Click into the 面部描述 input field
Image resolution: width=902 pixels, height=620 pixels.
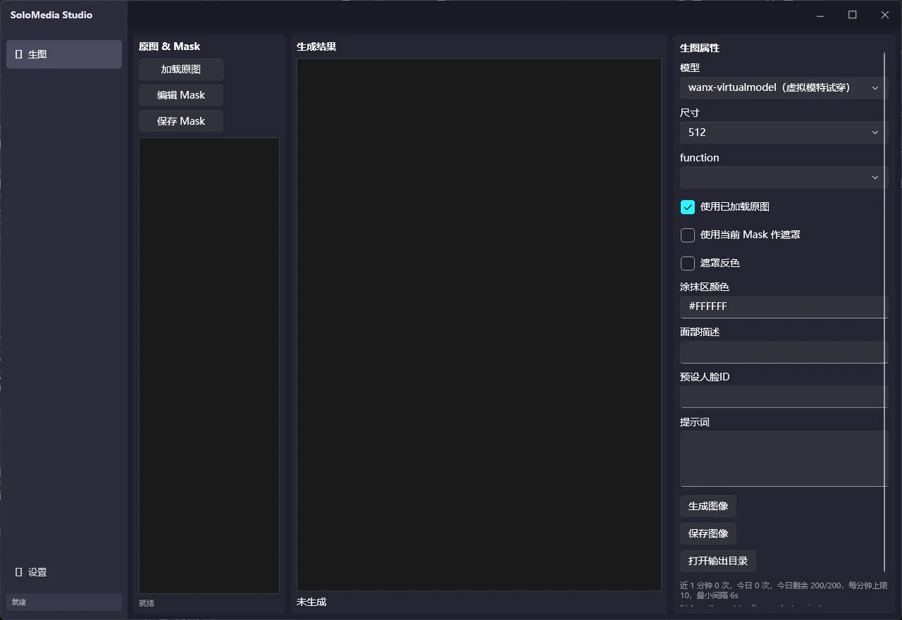point(784,352)
